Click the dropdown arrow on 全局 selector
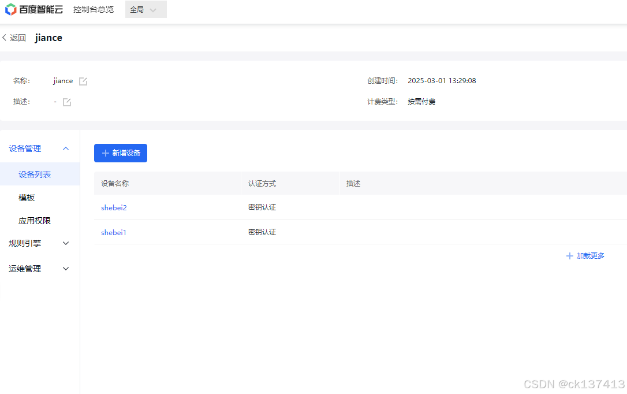The height and width of the screenshot is (394, 627). pyautogui.click(x=154, y=9)
